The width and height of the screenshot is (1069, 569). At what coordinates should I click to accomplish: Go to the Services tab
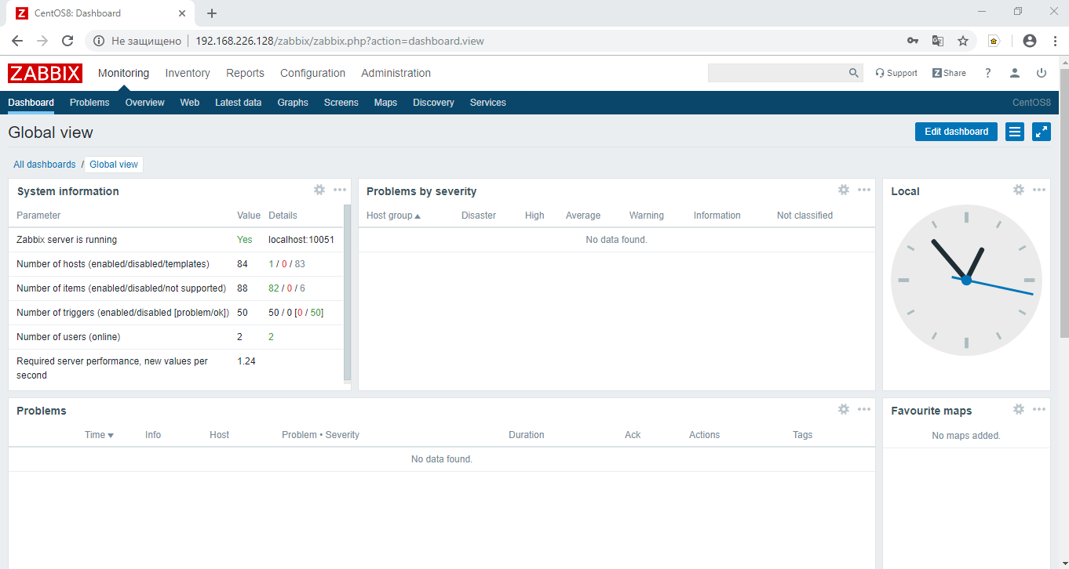point(488,103)
